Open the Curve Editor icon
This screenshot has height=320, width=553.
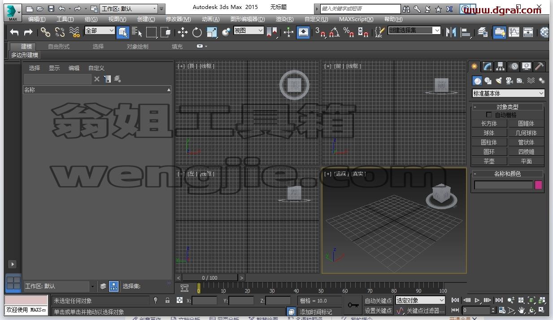pos(514,32)
